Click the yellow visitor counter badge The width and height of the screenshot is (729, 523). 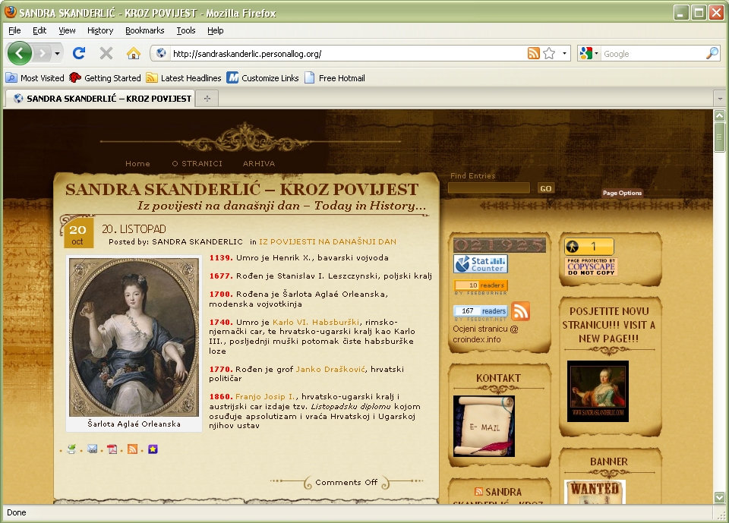tap(589, 247)
